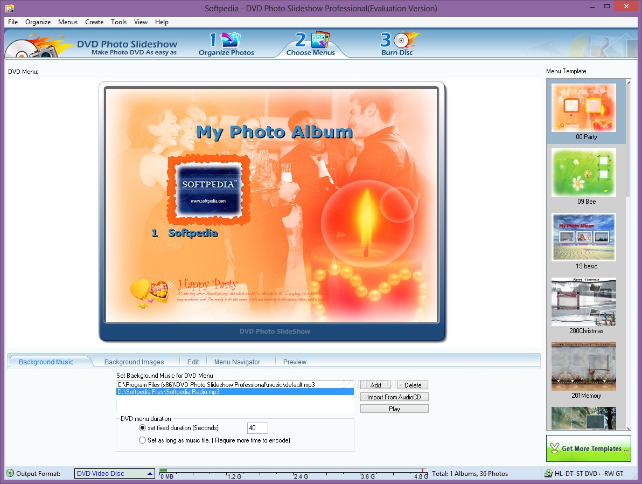Select the partly visible last template thumbnail

584,418
